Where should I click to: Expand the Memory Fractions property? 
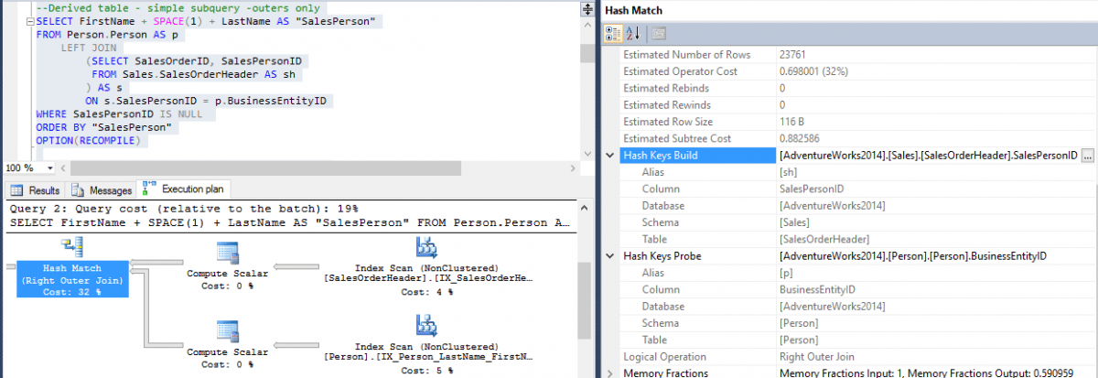coord(610,373)
